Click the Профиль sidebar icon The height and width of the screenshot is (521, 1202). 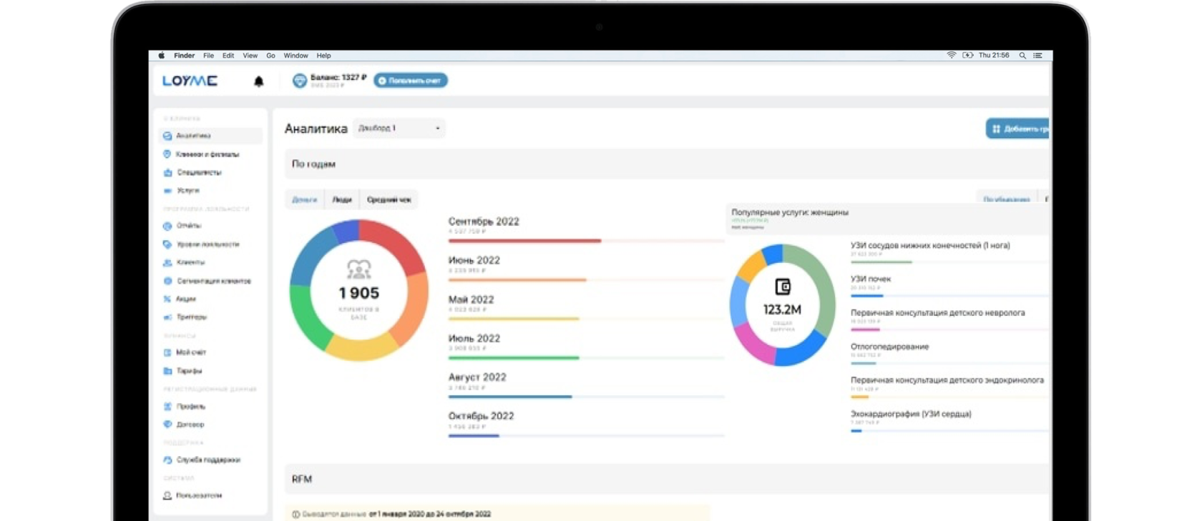(167, 406)
